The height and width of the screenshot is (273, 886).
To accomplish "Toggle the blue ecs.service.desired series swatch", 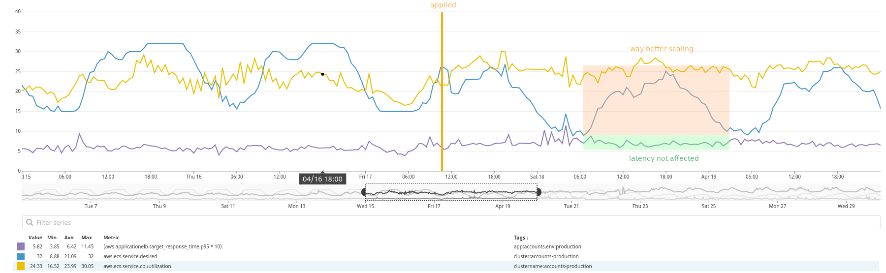I will (x=21, y=256).
